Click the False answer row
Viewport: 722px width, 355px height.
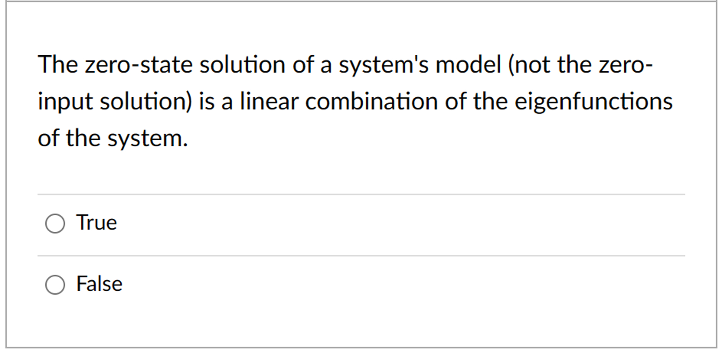point(268,284)
